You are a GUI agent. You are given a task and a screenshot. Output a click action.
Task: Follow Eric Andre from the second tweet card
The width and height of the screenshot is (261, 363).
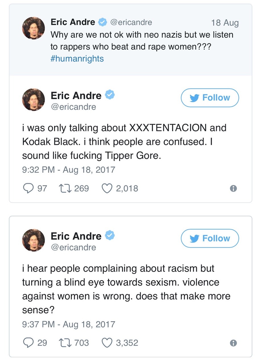point(210,239)
